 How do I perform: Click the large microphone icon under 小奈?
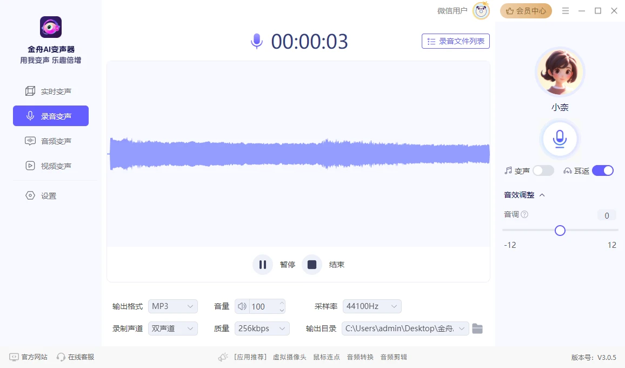(560, 139)
